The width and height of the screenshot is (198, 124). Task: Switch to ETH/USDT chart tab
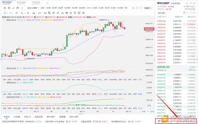21,3
